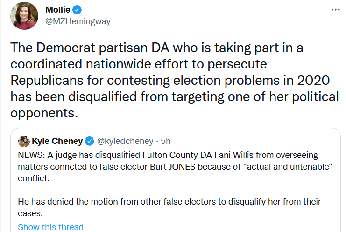Image resolution: width=346 pixels, height=232 pixels.
Task: Open the Mollie display name link
Action: 58,10
